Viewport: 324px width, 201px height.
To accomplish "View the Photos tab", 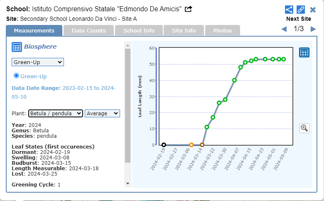I will (222, 30).
